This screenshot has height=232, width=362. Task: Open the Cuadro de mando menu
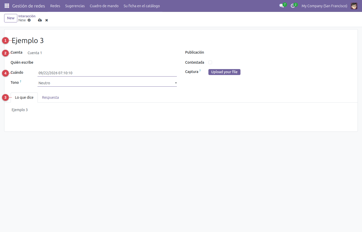(x=104, y=6)
